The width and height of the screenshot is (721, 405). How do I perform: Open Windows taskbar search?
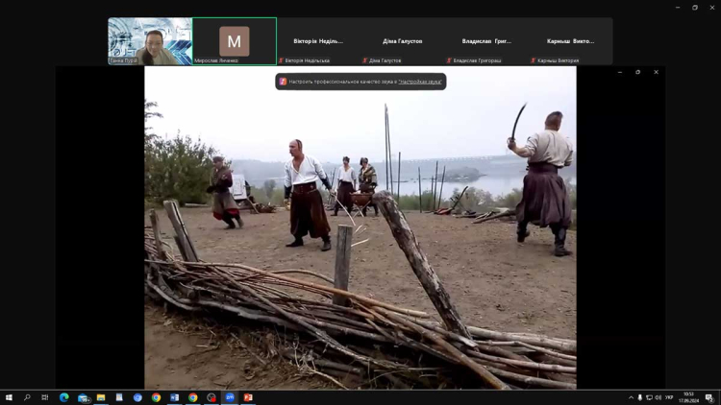(x=27, y=397)
